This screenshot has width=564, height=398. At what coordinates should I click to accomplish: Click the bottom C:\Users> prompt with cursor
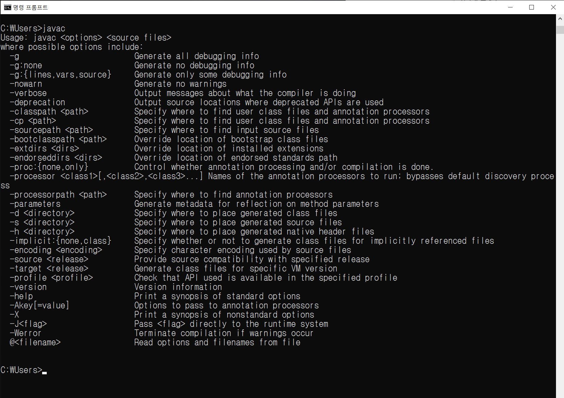tap(24, 370)
